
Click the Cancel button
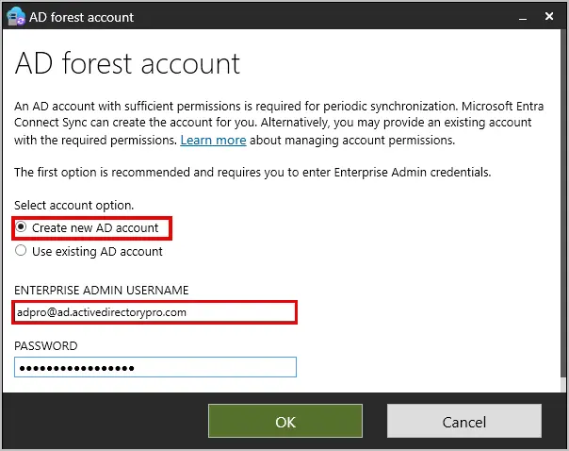463,422
